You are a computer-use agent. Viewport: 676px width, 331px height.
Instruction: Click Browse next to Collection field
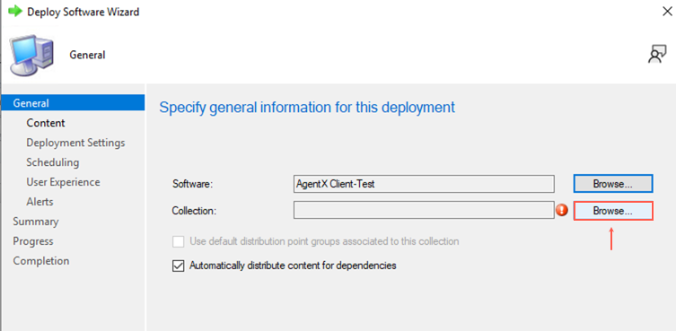click(x=613, y=211)
